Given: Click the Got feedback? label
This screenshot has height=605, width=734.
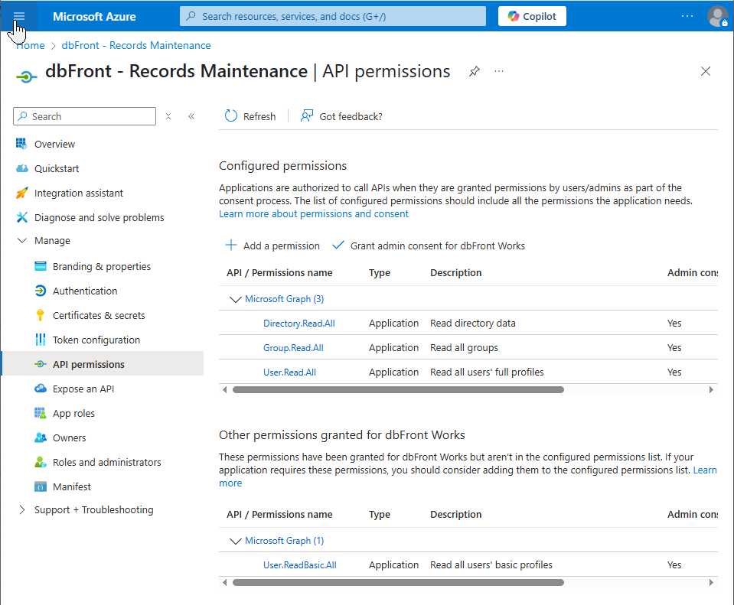Looking at the screenshot, I should 351,116.
